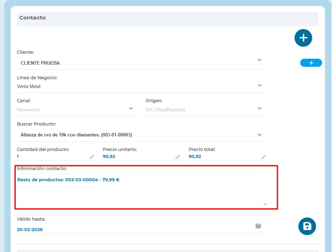
Task: Open the Buscar Producto dropdown chevron
Action: [x=260, y=135]
